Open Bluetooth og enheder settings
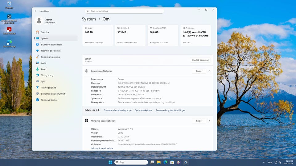Image resolution: width=296 pixels, height=166 pixels. point(51,45)
